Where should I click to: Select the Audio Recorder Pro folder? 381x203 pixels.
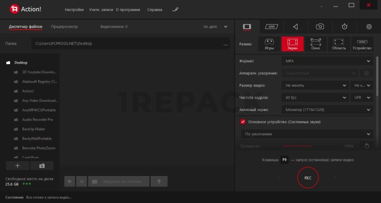click(38, 119)
